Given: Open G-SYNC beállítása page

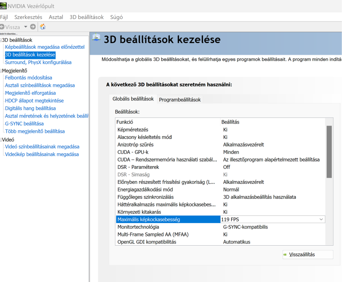Looking at the screenshot, I should click(x=24, y=123).
